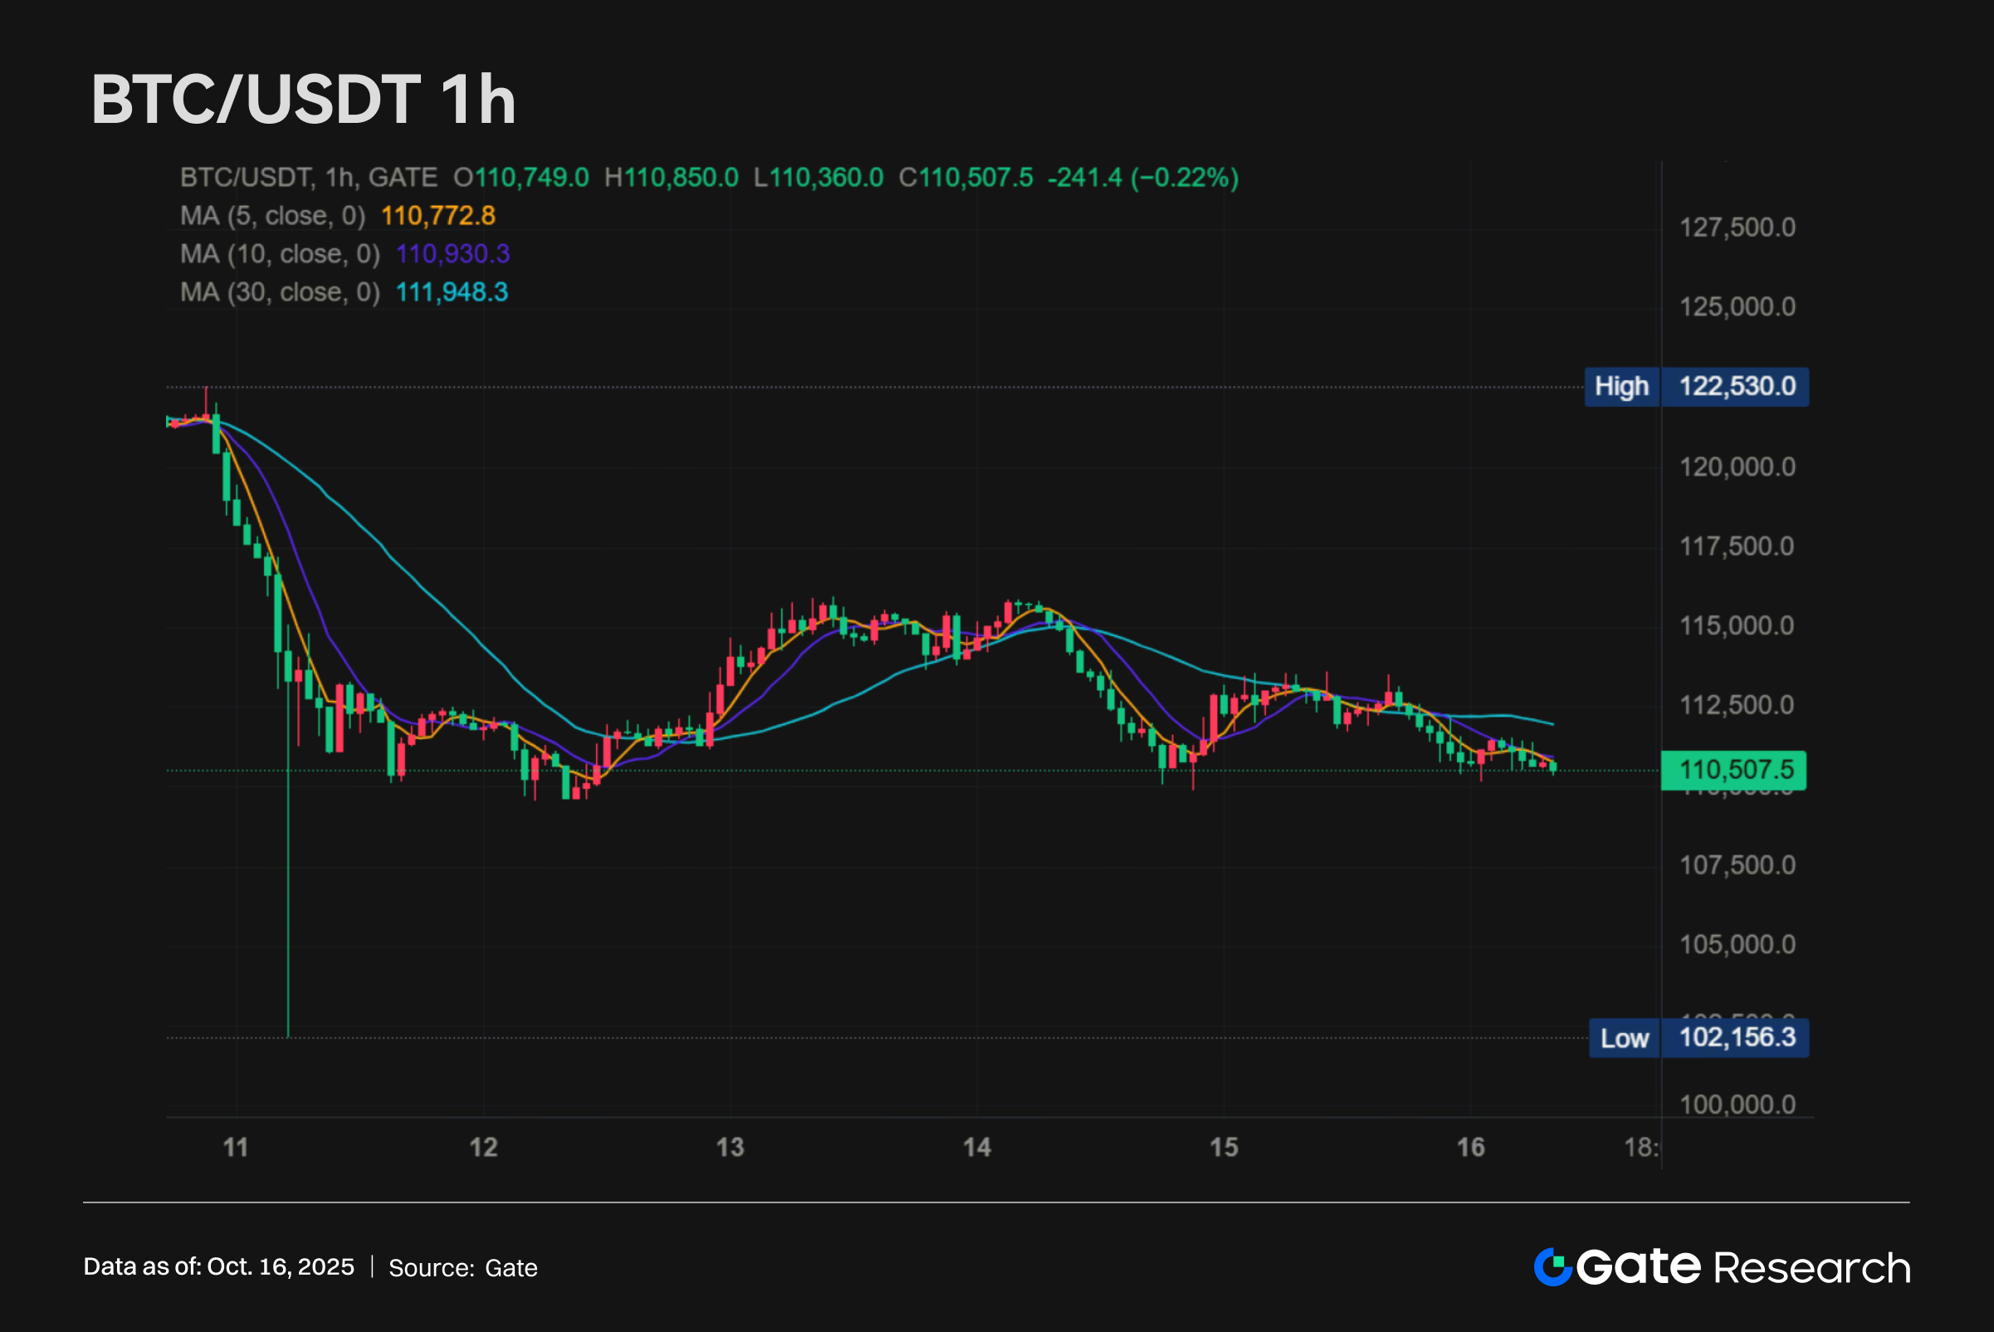The height and width of the screenshot is (1332, 1994).
Task: Click the 105,000.0 price axis label
Action: point(1737,945)
